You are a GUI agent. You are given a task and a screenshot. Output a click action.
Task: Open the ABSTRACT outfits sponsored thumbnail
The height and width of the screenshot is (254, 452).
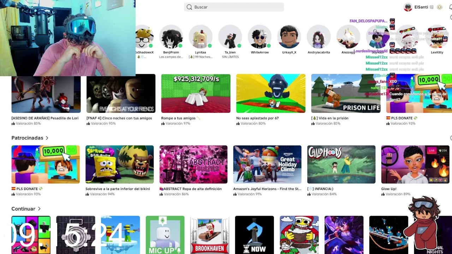point(194,164)
